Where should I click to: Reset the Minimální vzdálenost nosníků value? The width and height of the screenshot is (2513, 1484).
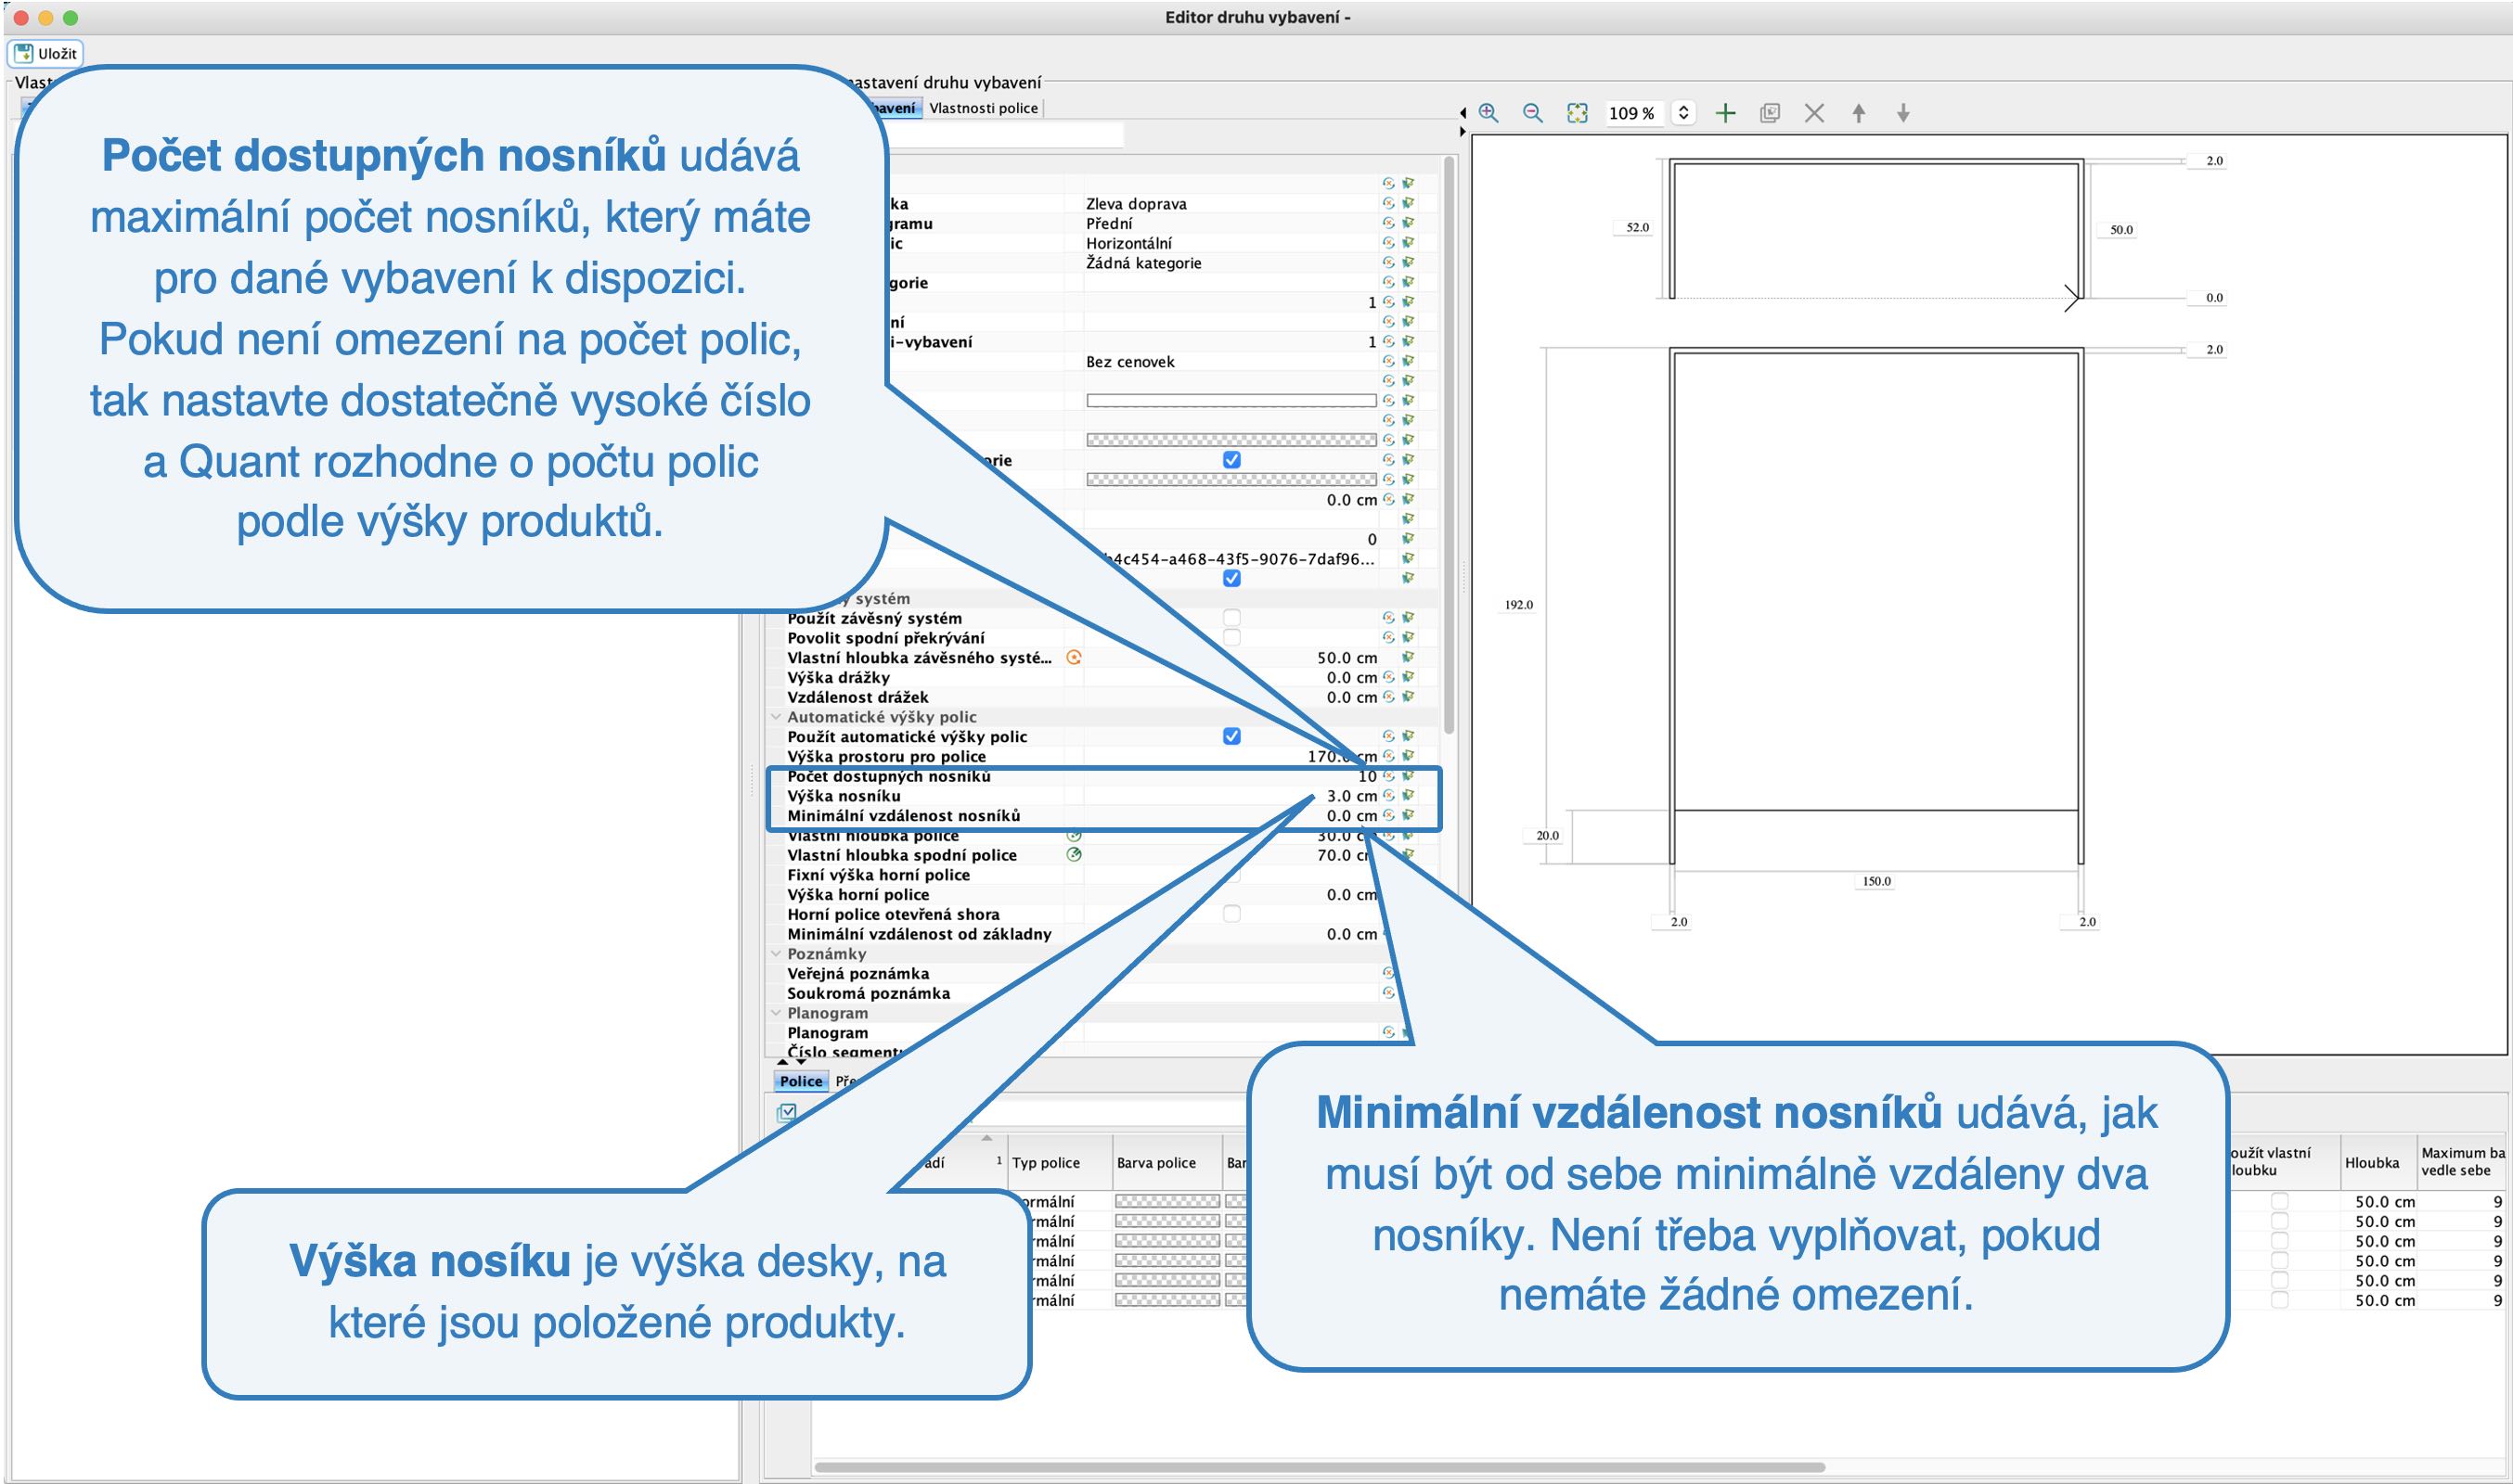tap(1388, 815)
